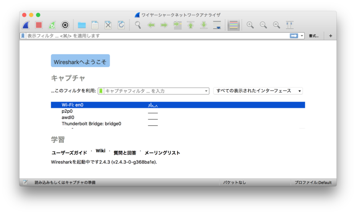Click the expert info status bar icon
This screenshot has height=214, width=356.
click(x=25, y=182)
